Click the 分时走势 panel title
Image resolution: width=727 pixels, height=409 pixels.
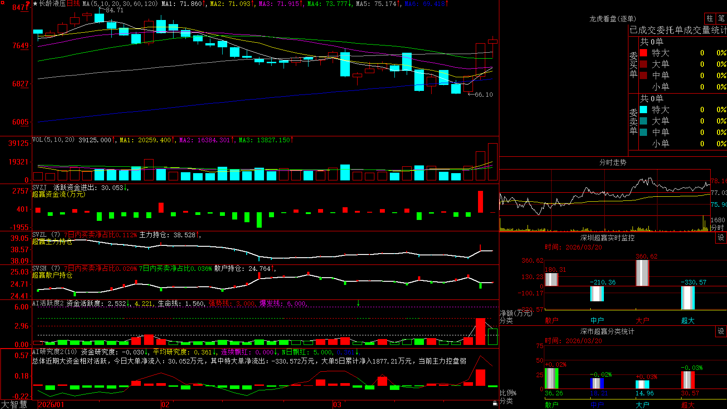pos(612,162)
